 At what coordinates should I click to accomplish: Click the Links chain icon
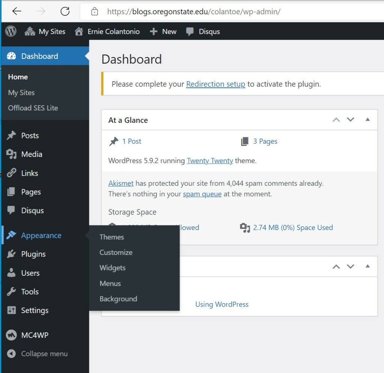11,173
